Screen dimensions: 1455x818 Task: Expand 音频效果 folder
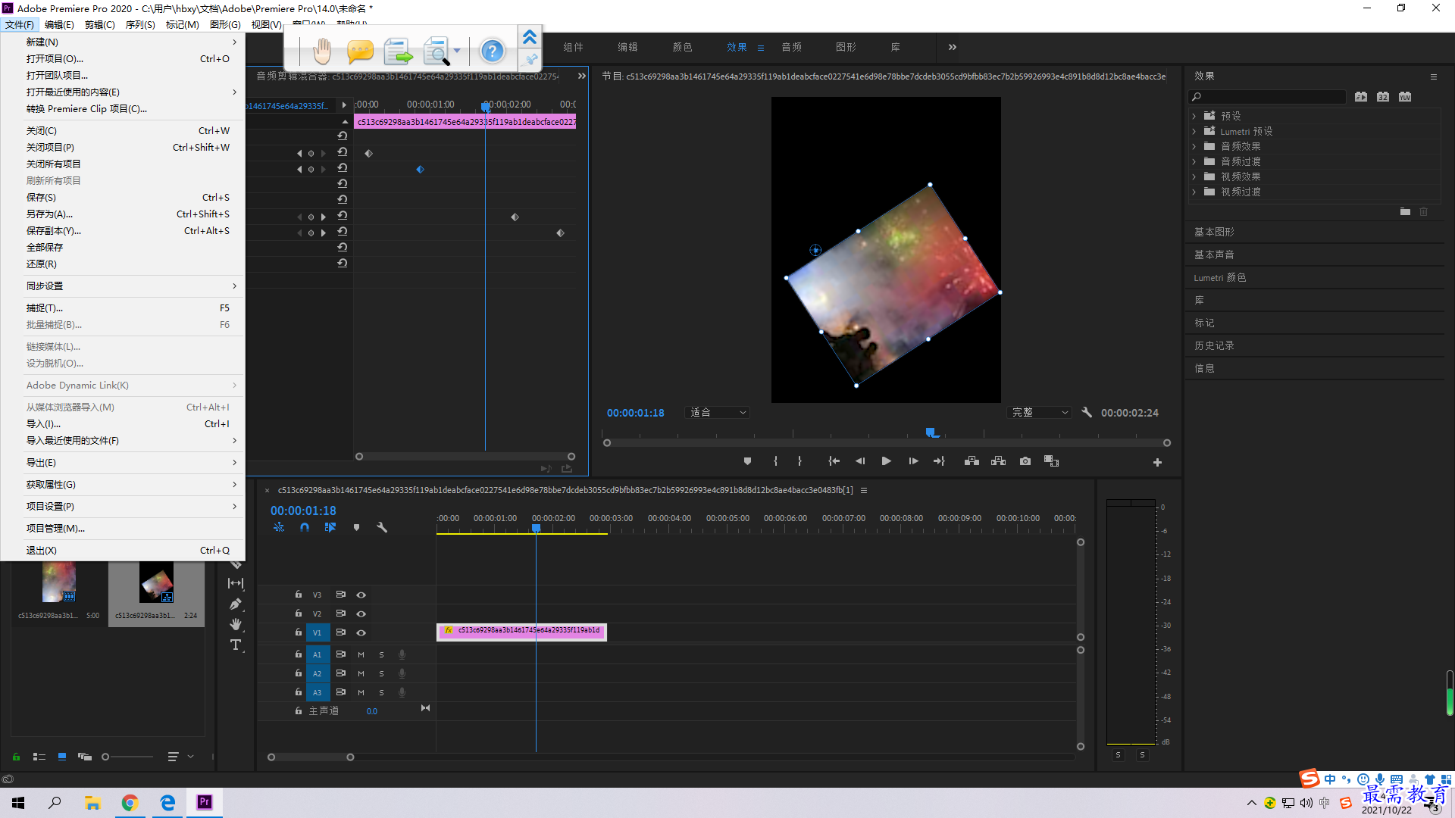coord(1194,146)
